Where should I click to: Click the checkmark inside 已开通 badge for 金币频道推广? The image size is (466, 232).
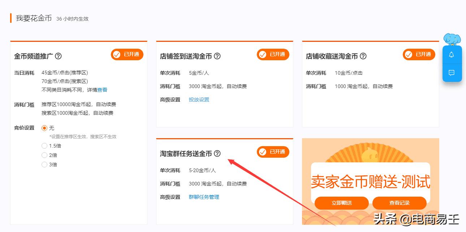point(116,54)
